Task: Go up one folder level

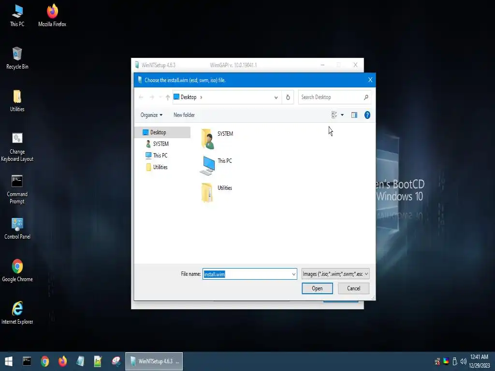Action: pos(168,97)
